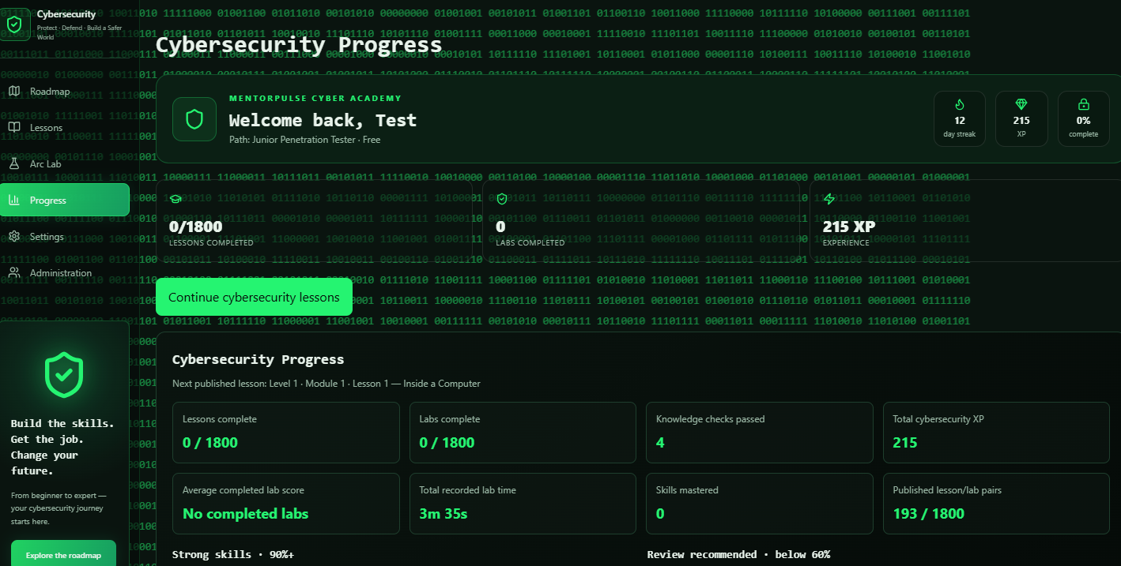Click the Total cybersecurity XP card
This screenshot has height=566, width=1121.
(996, 433)
